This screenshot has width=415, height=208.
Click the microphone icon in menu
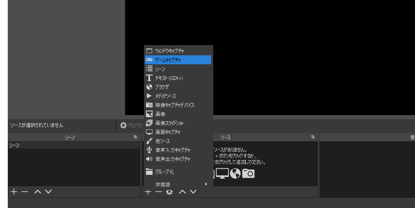coord(149,150)
